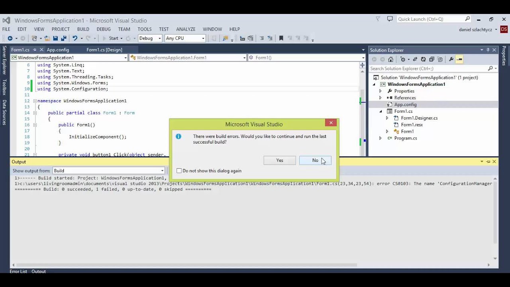Click the Quick Launch search magnifier
Screen dimensions: 510x287
pyautogui.click(x=467, y=19)
